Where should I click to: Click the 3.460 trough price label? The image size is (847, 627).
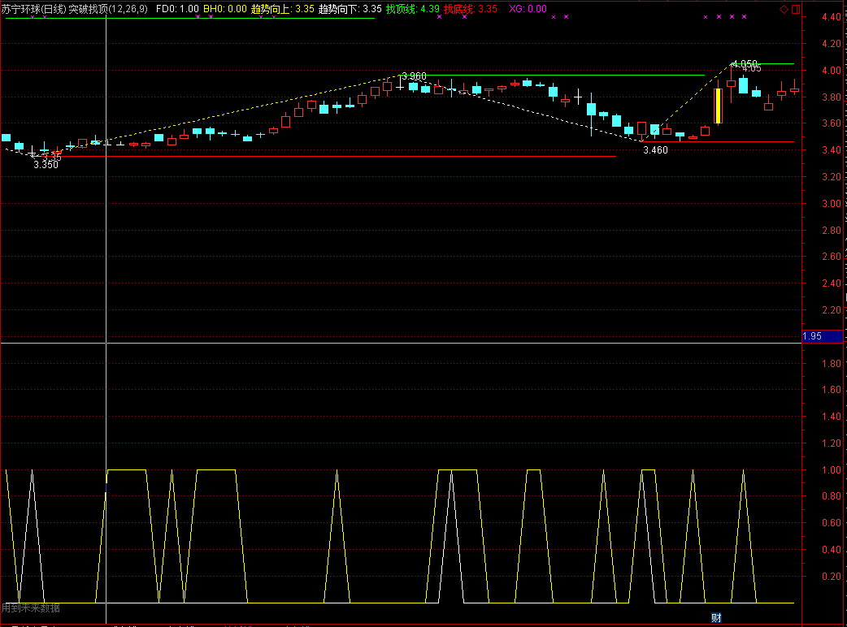(655, 150)
